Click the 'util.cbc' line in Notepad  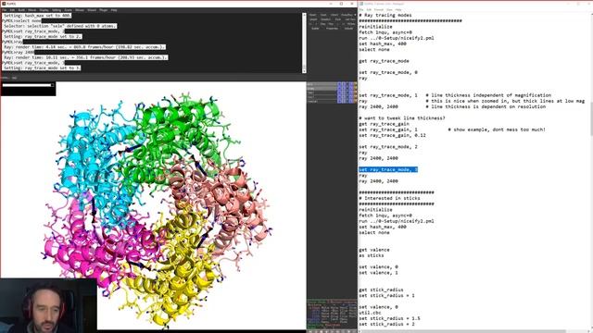point(370,313)
